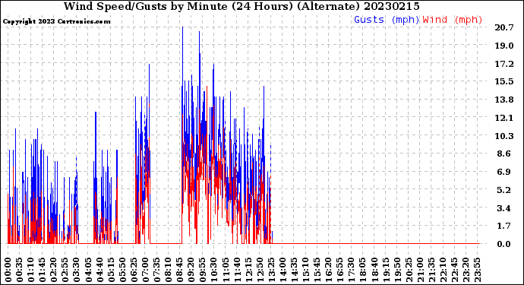Click the 10.3 y-axis value
This screenshot has height=285, width=524.
(504, 136)
